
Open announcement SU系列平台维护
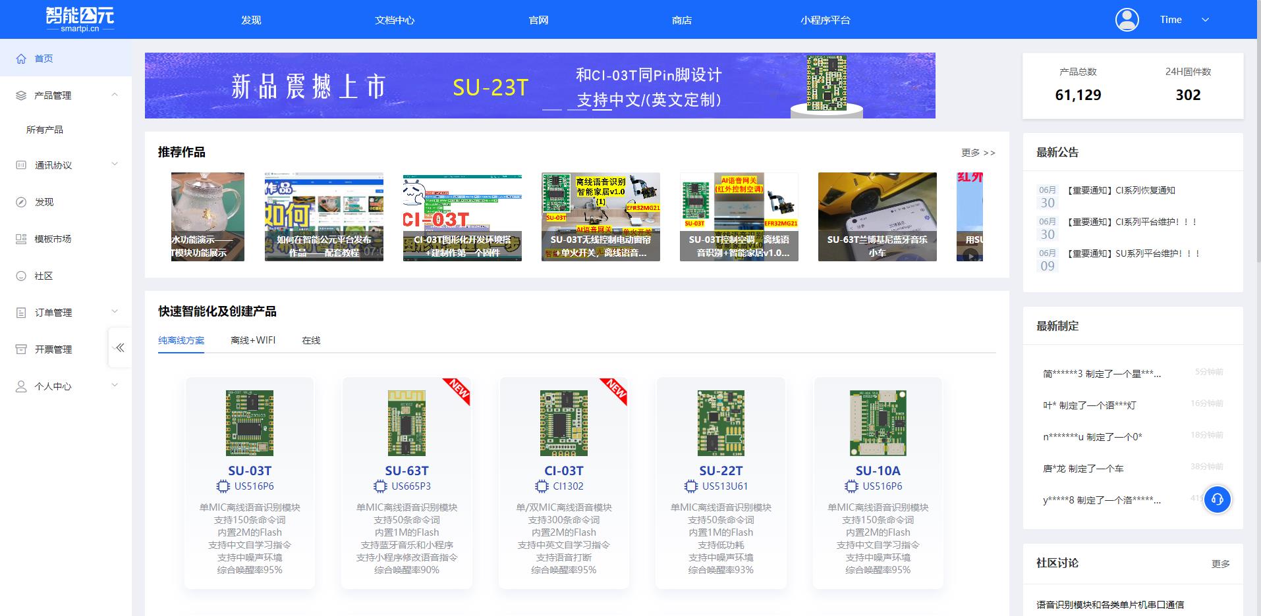[1133, 253]
